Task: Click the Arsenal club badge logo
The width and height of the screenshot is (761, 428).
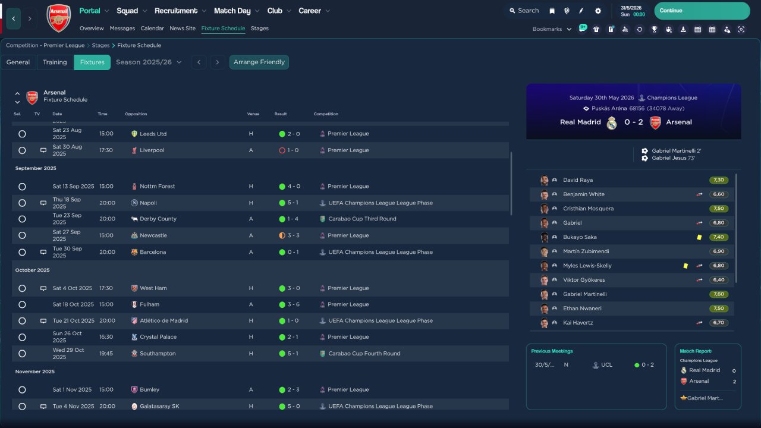Action: point(58,18)
